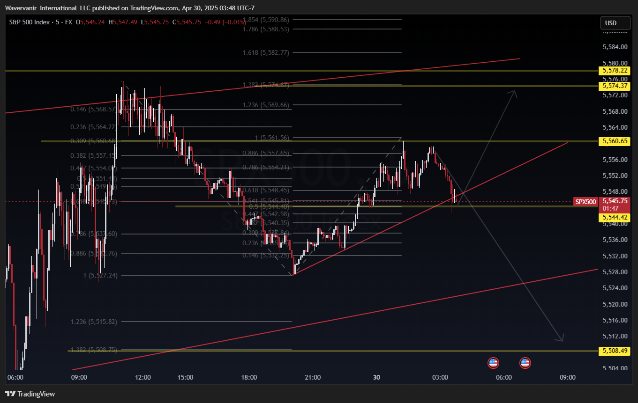This screenshot has height=403, width=638.
Task: Click the high value H5,547.49
Action: point(123,22)
